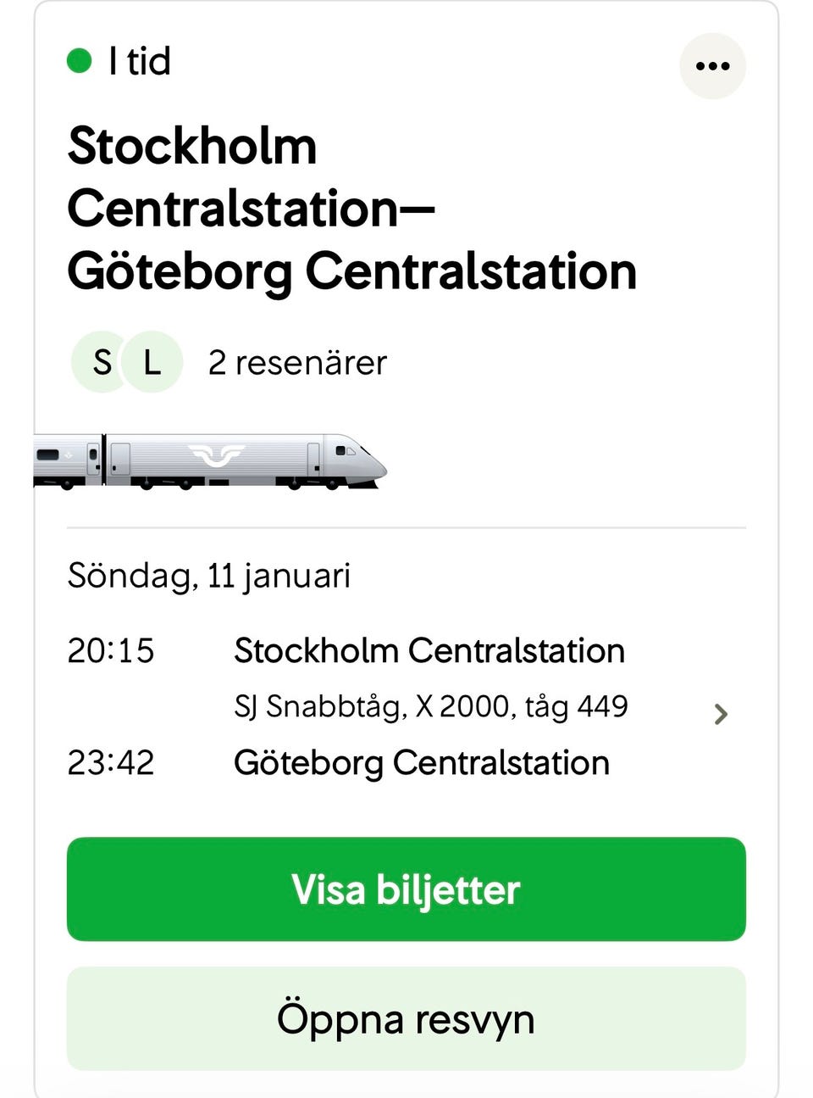Tap the train's front nose section
Image resolution: width=813 pixels, height=1098 pixels.
pos(360,462)
